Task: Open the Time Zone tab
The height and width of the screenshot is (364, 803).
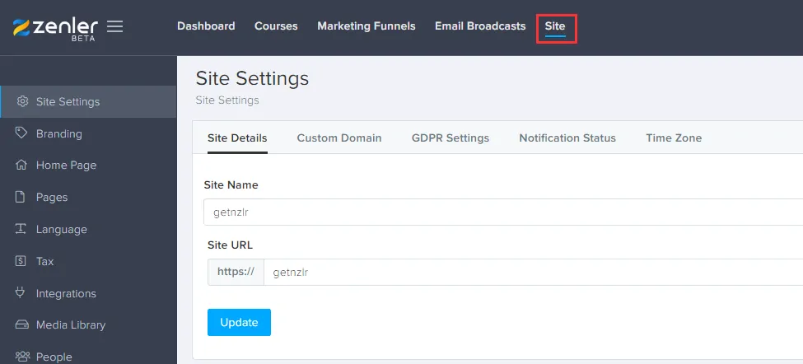Action: [674, 138]
